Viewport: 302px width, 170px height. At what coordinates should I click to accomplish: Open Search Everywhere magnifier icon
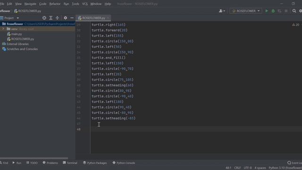[294, 11]
